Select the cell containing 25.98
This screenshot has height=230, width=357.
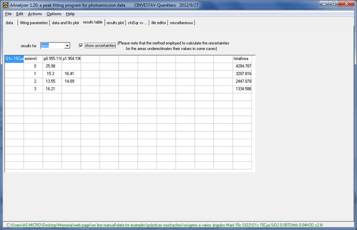[50, 66]
